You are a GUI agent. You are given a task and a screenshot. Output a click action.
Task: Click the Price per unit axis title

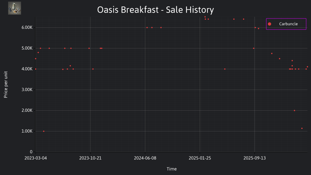click(6, 85)
